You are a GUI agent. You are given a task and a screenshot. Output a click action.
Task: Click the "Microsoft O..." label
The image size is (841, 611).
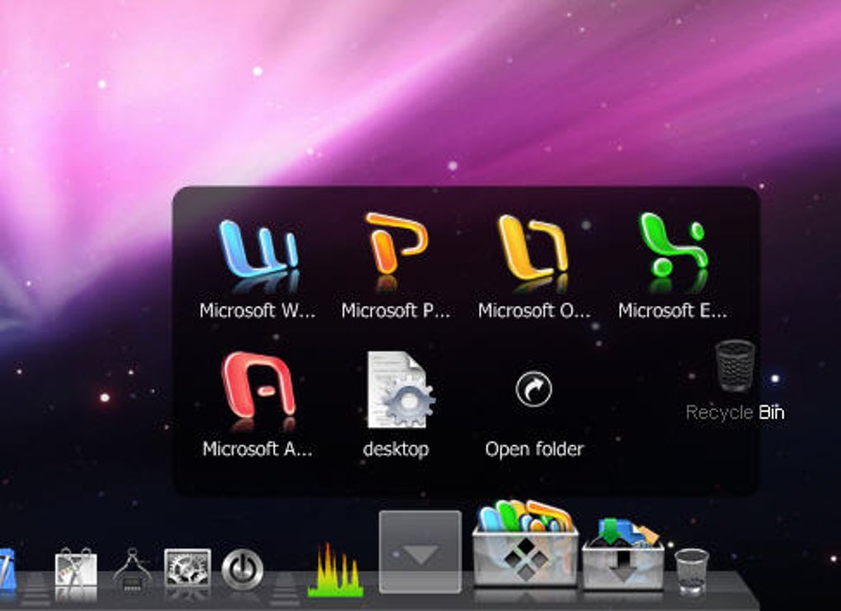[x=534, y=310]
